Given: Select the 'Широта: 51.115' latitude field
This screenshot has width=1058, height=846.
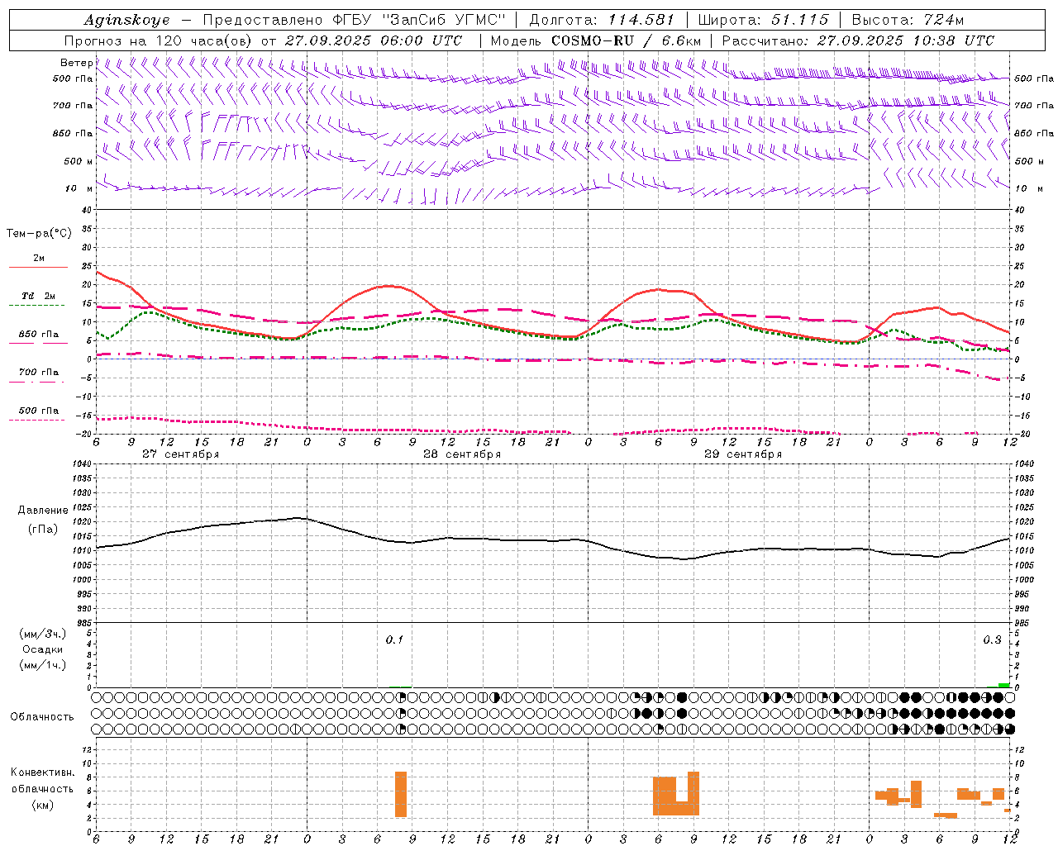Looking at the screenshot, I should point(763,20).
